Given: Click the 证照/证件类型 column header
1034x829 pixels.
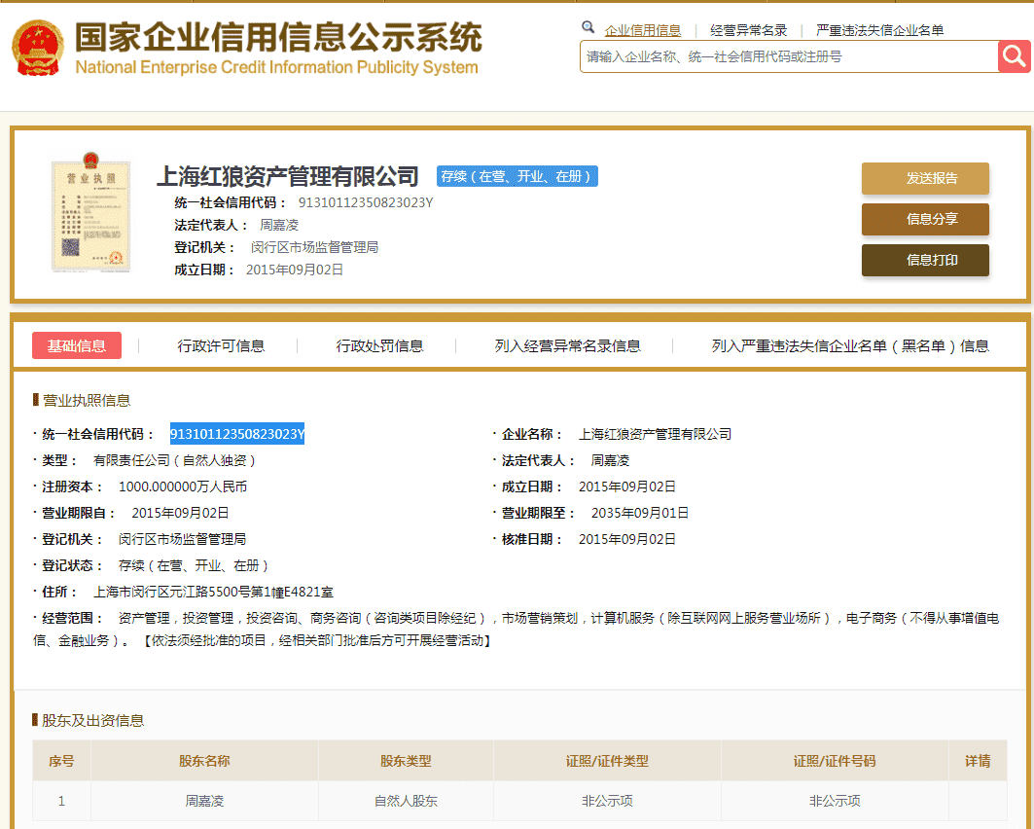Looking at the screenshot, I should pos(607,761).
